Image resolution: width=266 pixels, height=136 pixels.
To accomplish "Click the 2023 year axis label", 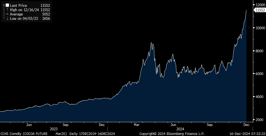I will [x=54, y=129].
